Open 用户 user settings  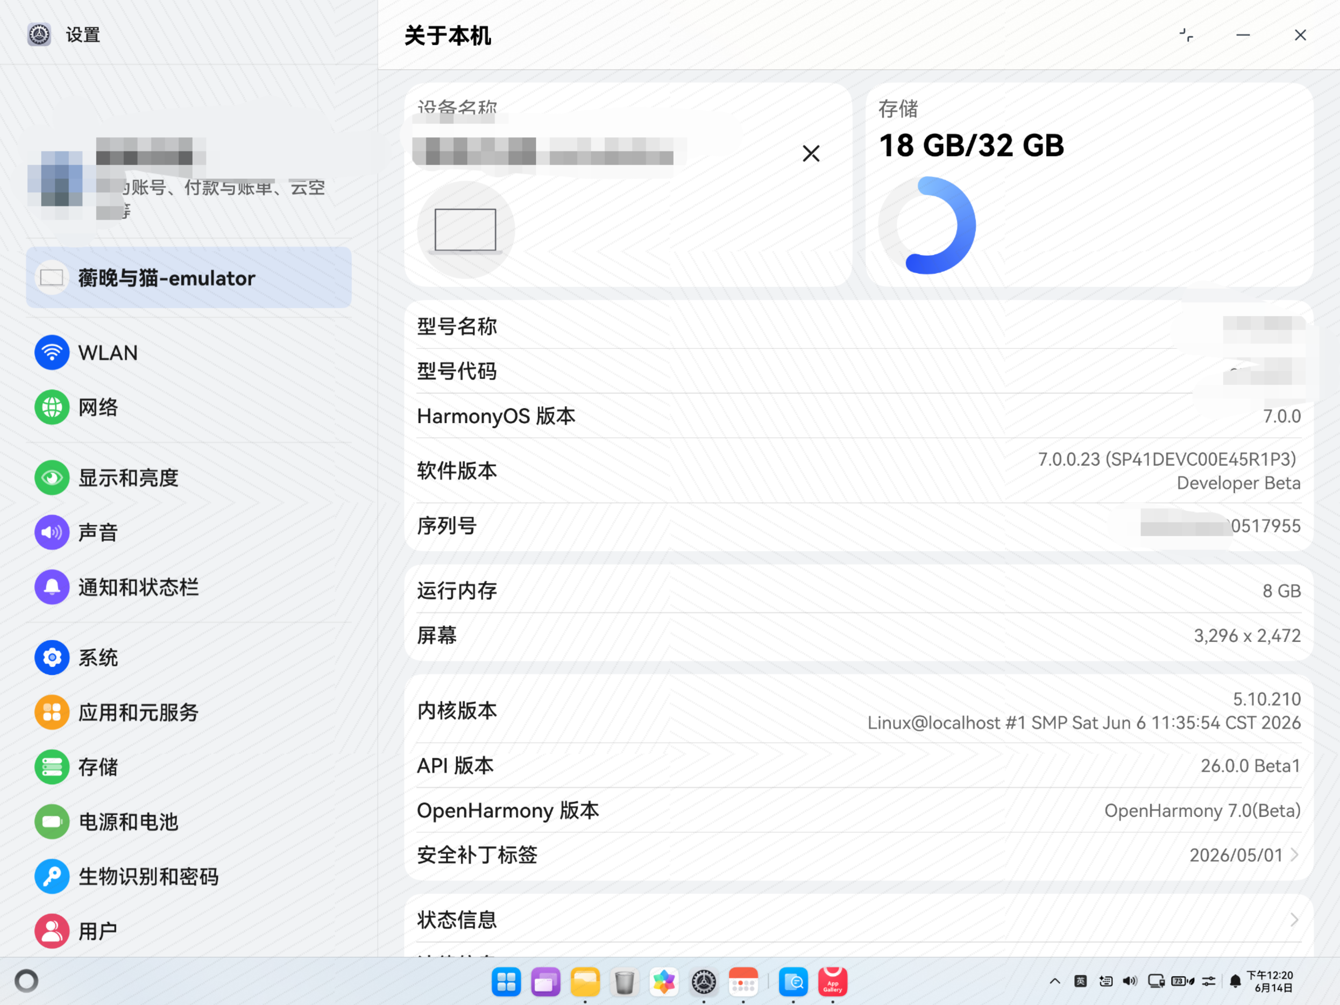[x=188, y=931]
